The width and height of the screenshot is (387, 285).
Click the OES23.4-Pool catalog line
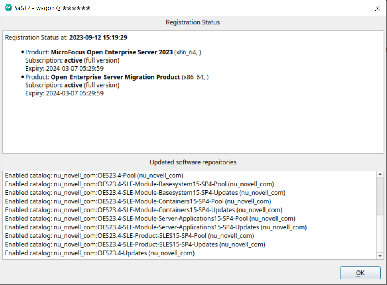(94, 175)
